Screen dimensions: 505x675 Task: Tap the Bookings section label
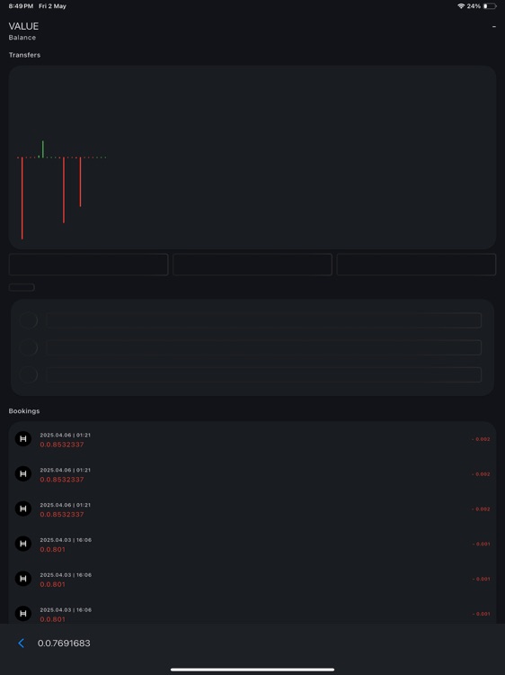tap(24, 411)
